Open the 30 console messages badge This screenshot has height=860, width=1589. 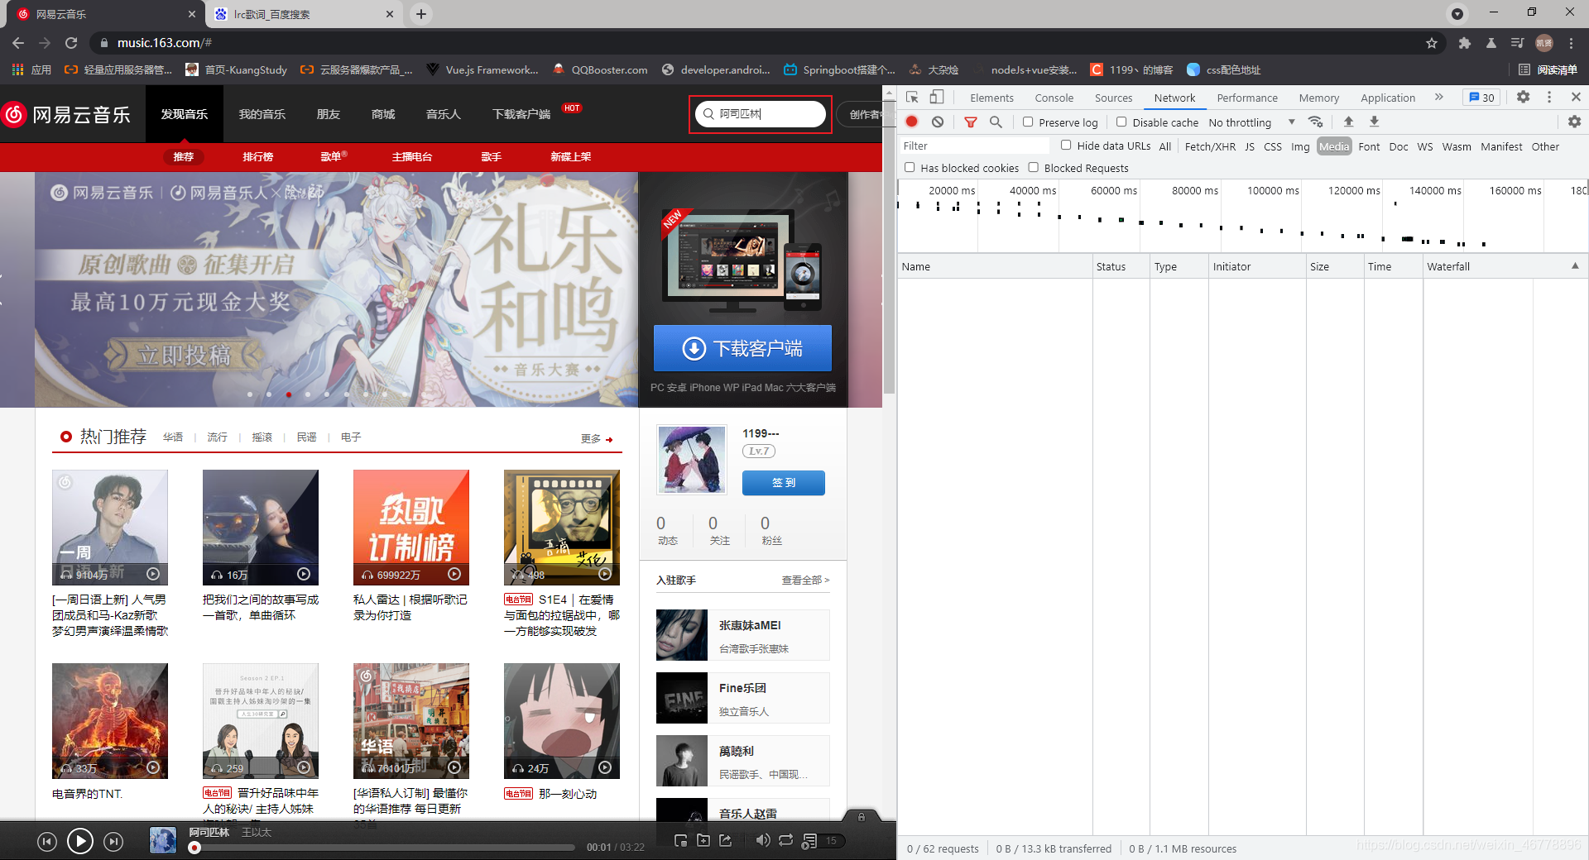click(x=1481, y=98)
